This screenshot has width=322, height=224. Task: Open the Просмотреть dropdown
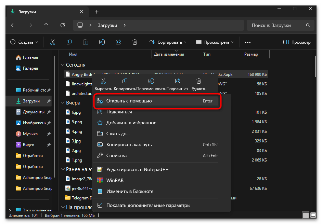tap(215, 42)
